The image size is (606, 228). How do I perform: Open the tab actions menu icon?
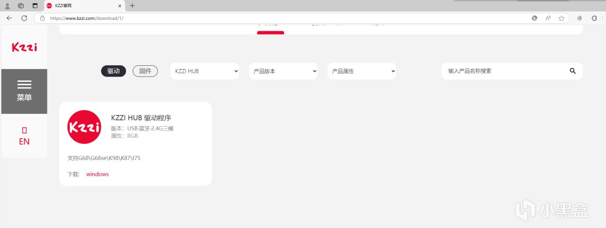coord(35,6)
